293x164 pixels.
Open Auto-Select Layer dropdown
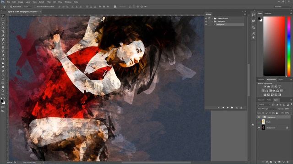pos(27,7)
